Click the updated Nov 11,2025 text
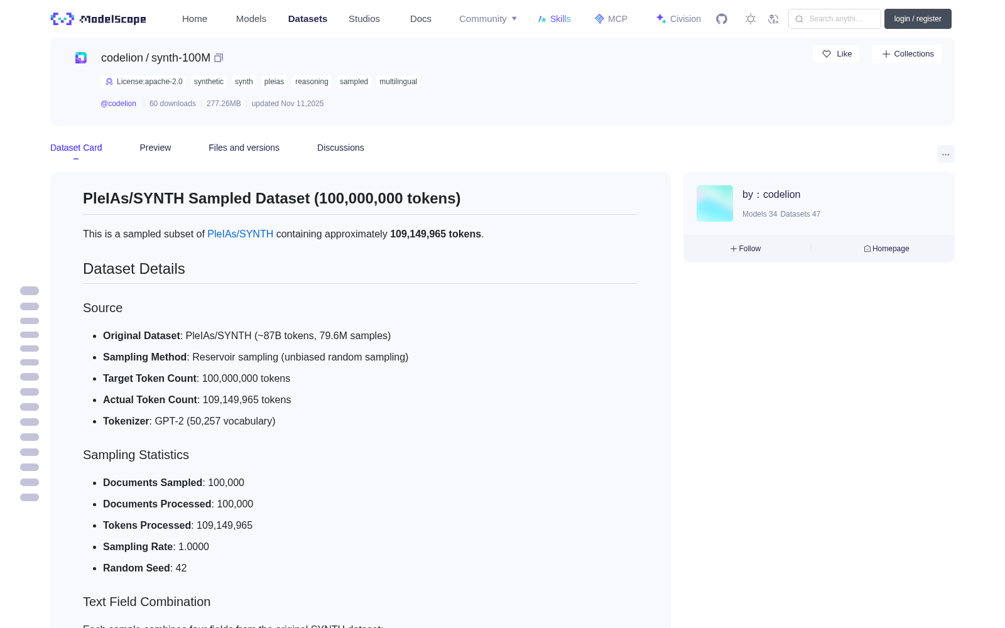Image resolution: width=1005 pixels, height=628 pixels. click(x=288, y=104)
